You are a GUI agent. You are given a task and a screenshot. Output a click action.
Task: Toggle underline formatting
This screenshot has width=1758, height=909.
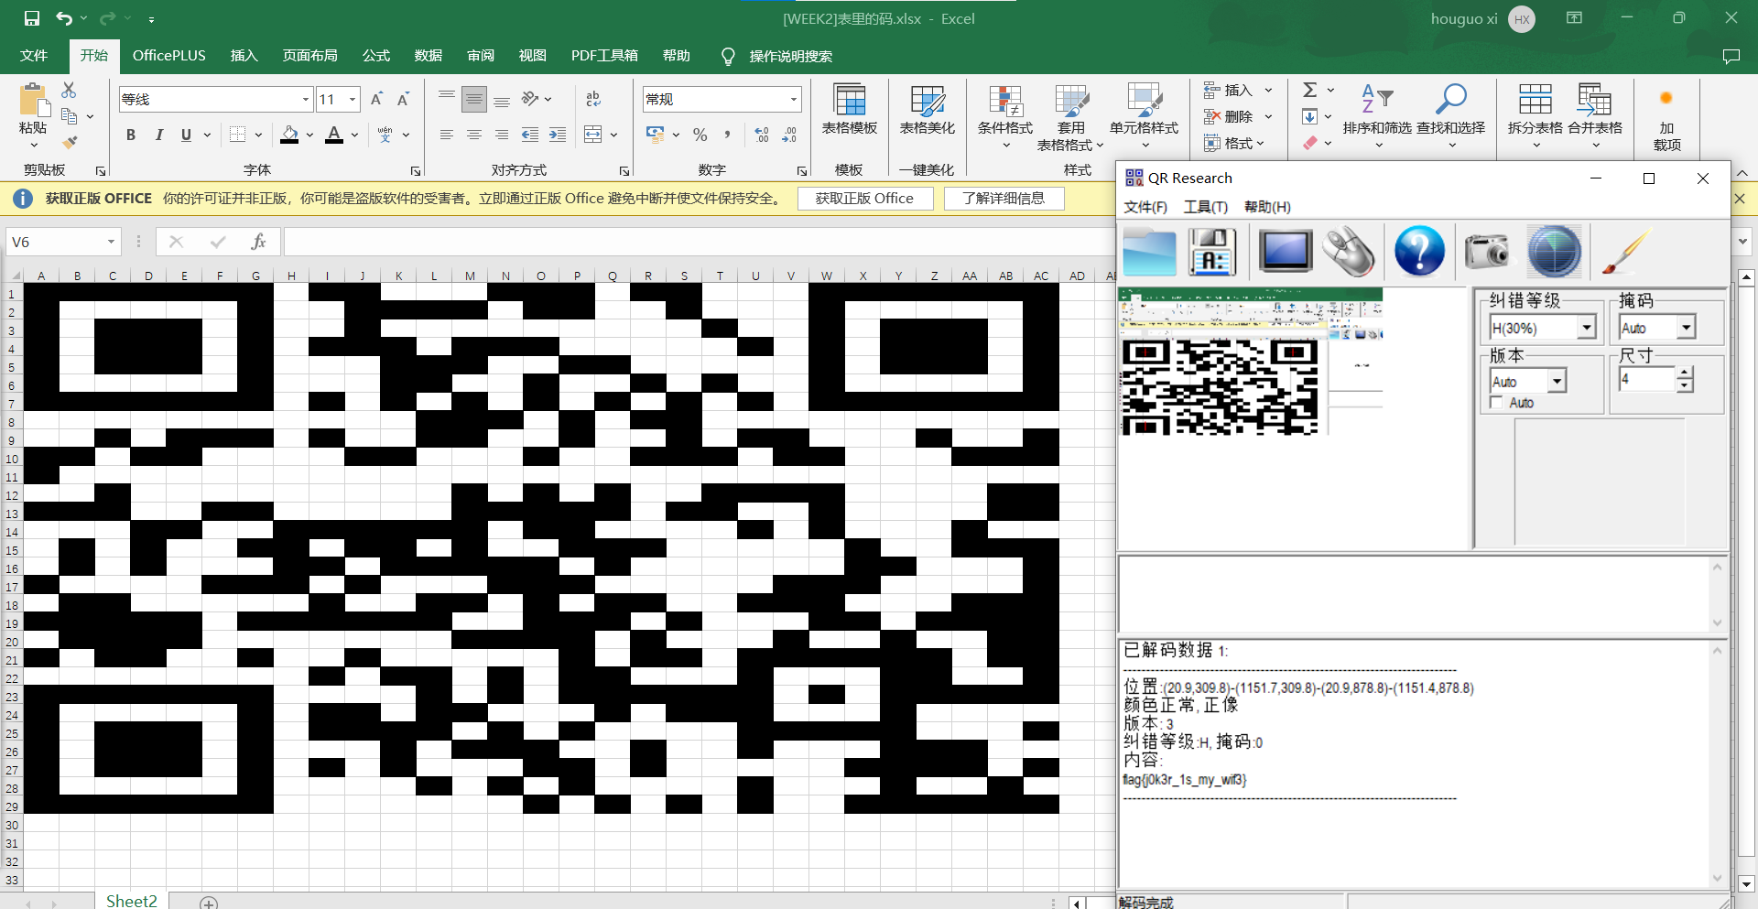pos(186,135)
